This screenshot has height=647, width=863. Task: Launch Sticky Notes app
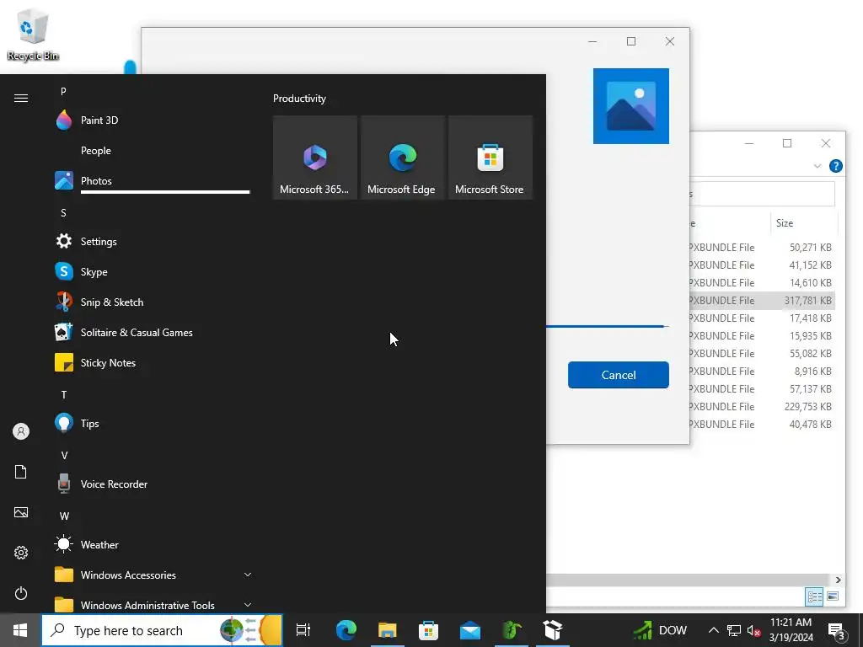tap(152, 362)
